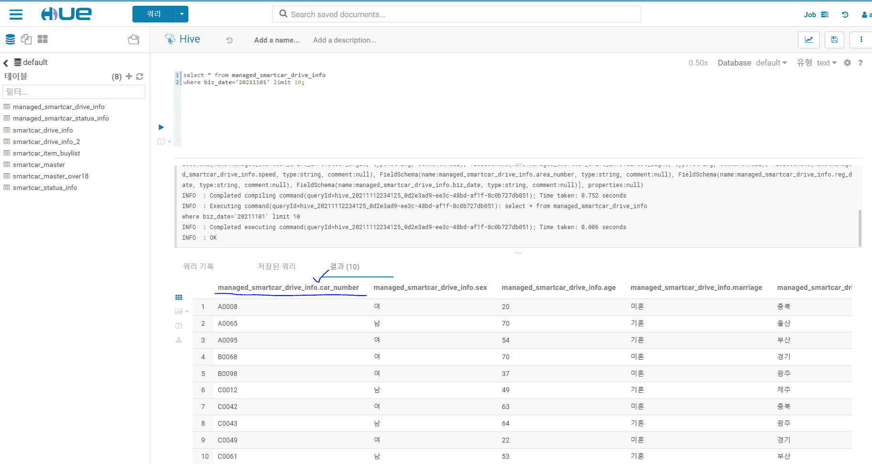Open query history icon beside Hive
Screen dimensions: 872x464
pyautogui.click(x=229, y=41)
